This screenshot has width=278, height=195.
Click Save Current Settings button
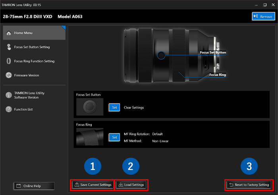click(93, 185)
